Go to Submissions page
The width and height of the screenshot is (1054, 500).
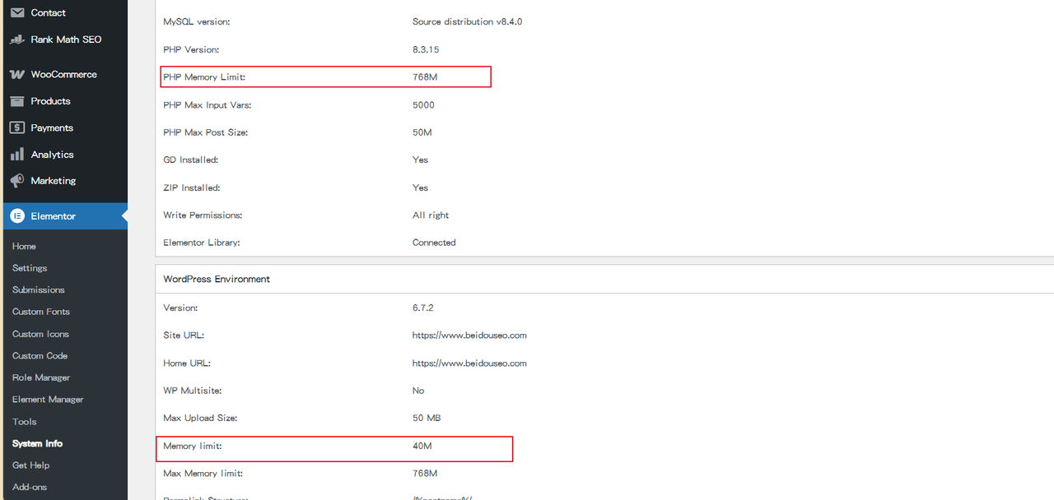[x=38, y=289]
